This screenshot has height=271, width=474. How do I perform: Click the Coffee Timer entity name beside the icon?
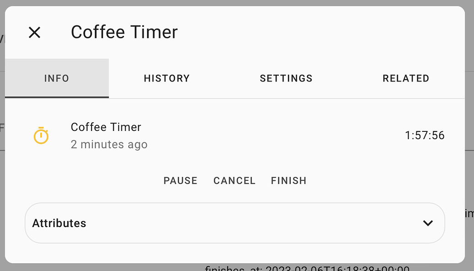tap(106, 127)
